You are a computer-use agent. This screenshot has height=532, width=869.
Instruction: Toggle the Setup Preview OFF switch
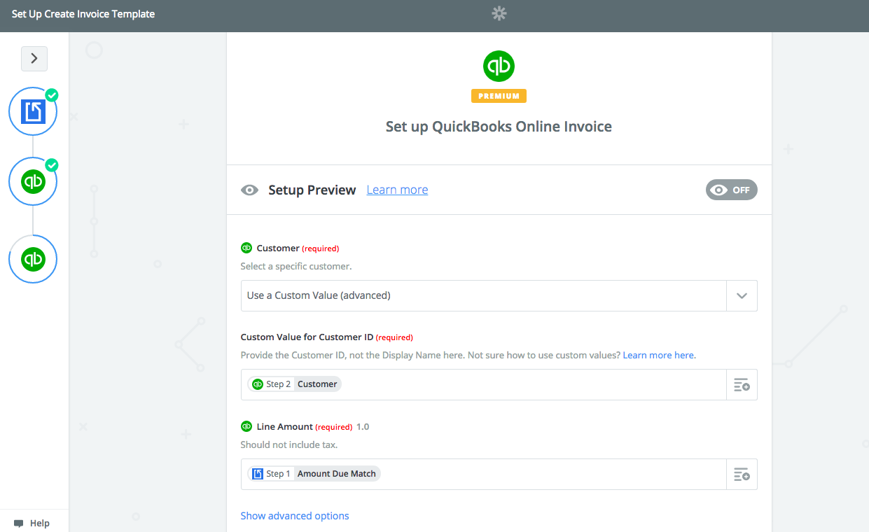[x=731, y=190]
